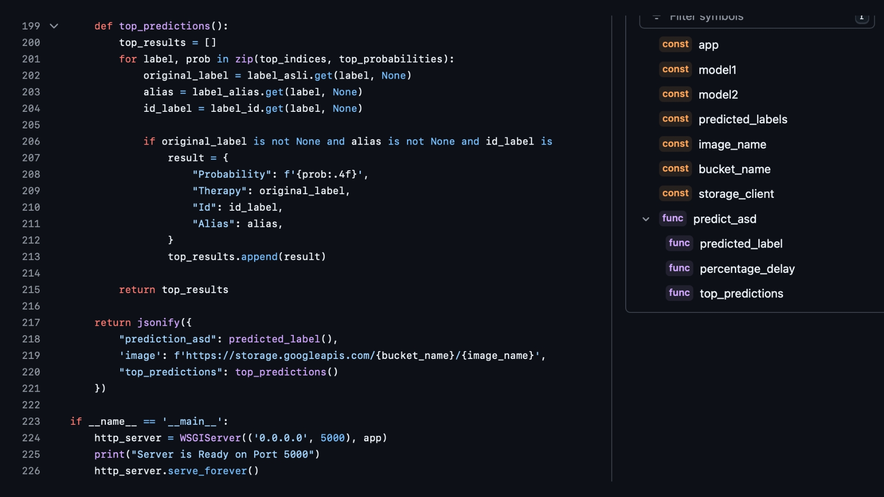Click the const badge beside storage_client

(675, 194)
